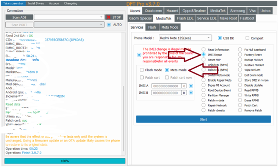278x167 pixels.
Task: Click Scan ADB button
Action: [19, 17]
